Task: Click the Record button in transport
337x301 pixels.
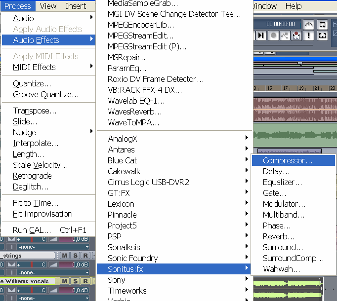Action: tap(273, 36)
